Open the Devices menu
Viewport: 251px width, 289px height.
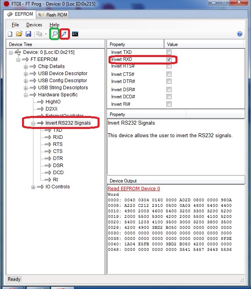(x=34, y=25)
